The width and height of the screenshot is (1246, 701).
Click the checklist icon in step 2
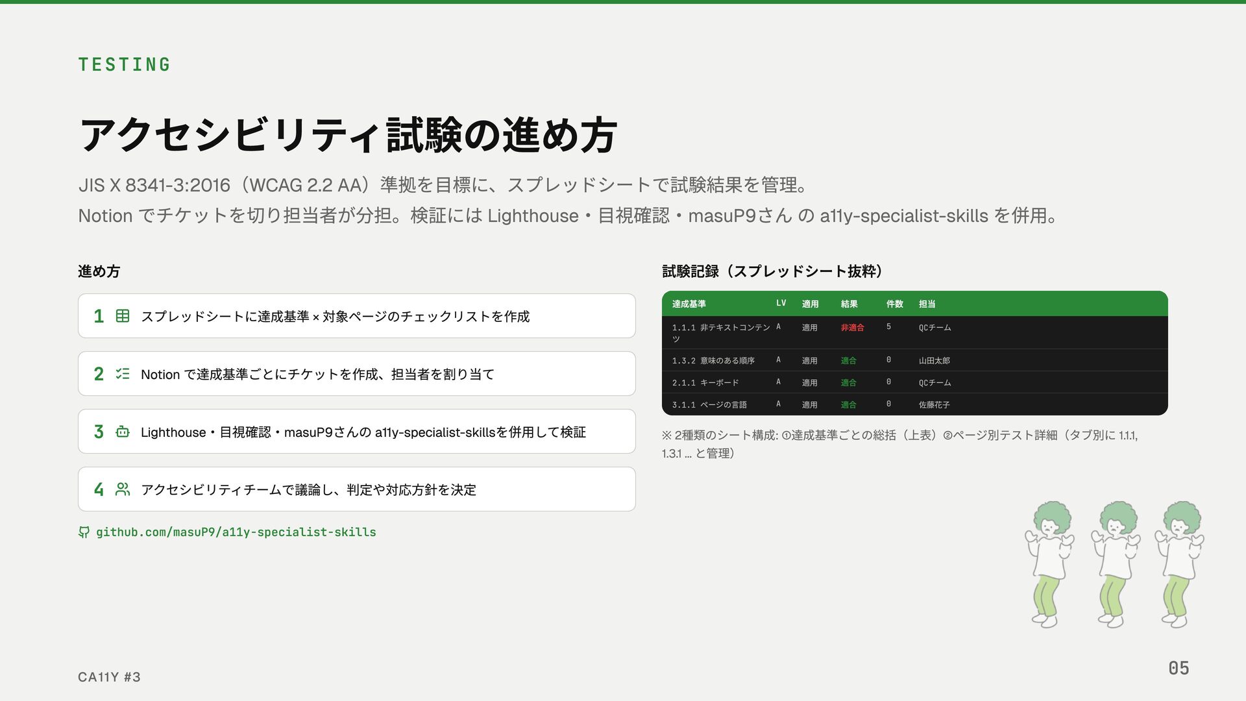tap(123, 374)
